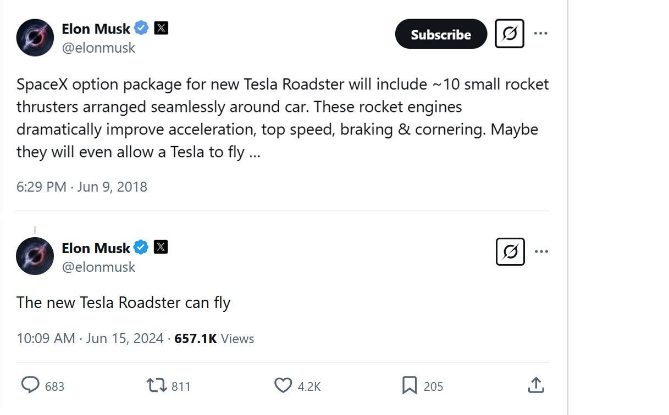Open more options on second tweet
The width and height of the screenshot is (669, 415).
point(541,251)
